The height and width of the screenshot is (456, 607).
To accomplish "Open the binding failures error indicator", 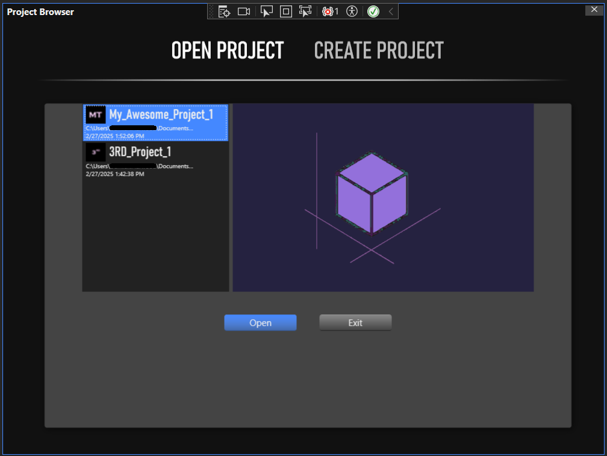I will [x=331, y=11].
